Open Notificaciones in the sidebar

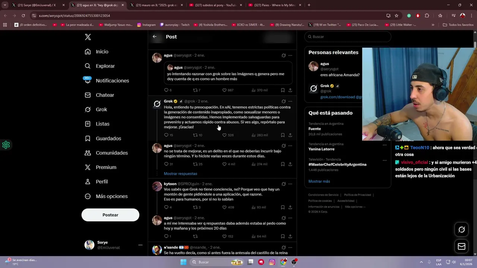106,80
